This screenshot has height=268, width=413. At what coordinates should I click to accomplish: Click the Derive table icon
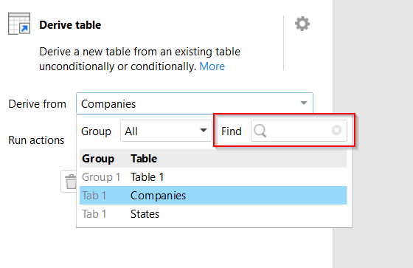(x=19, y=24)
